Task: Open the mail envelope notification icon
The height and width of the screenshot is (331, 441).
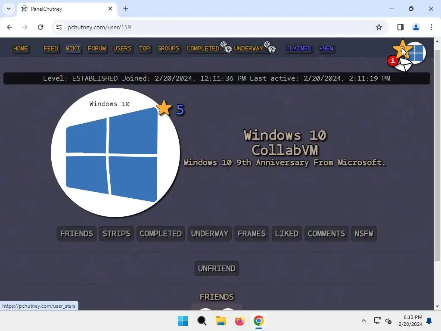Action: click(x=403, y=65)
